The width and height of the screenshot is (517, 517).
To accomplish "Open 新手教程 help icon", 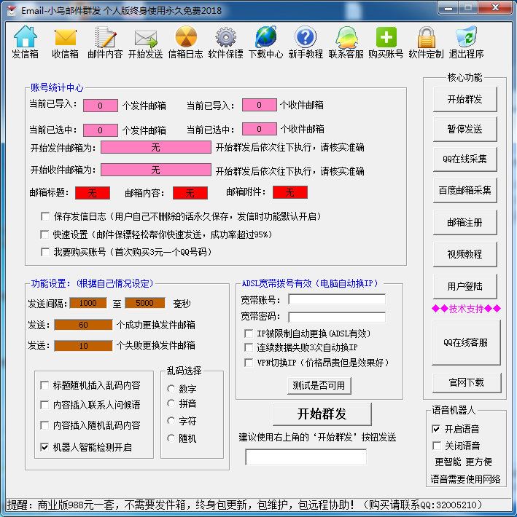I will pos(306,38).
